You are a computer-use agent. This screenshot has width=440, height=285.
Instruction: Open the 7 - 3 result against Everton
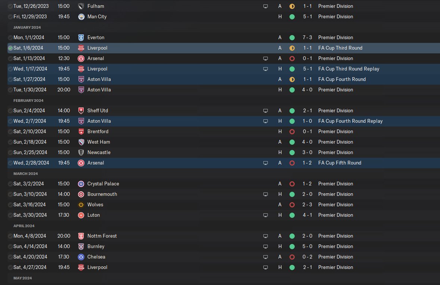point(307,38)
